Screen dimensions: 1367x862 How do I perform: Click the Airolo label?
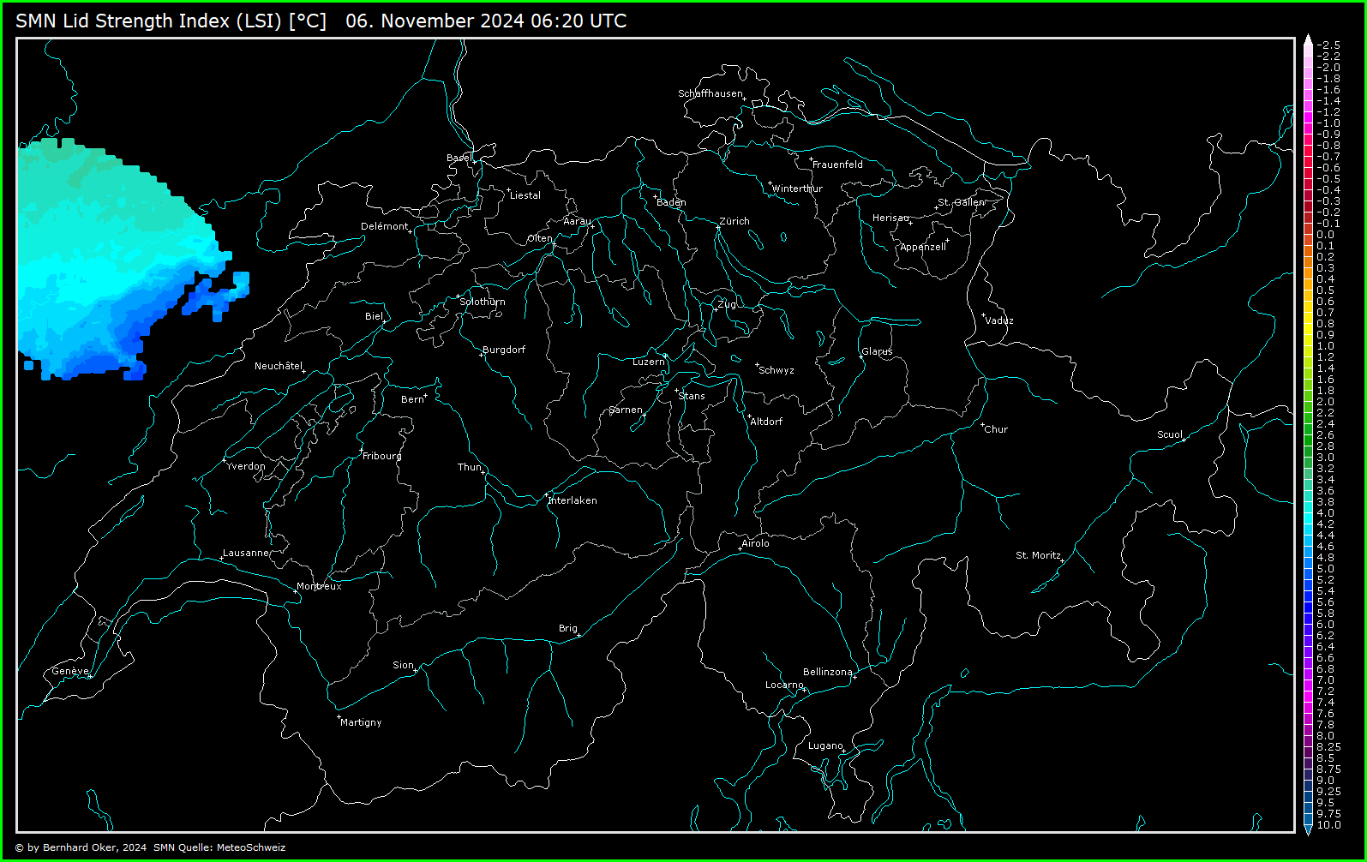755,543
